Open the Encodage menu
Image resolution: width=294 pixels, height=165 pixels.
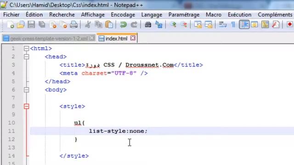coord(123,15)
